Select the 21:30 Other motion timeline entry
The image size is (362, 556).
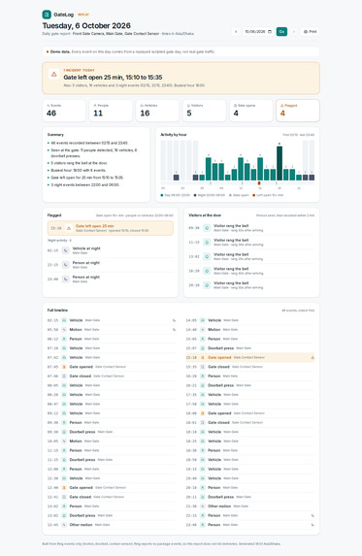click(x=250, y=506)
